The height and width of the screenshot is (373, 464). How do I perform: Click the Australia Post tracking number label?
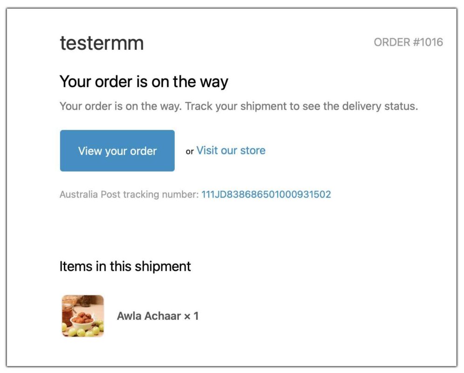pos(129,194)
